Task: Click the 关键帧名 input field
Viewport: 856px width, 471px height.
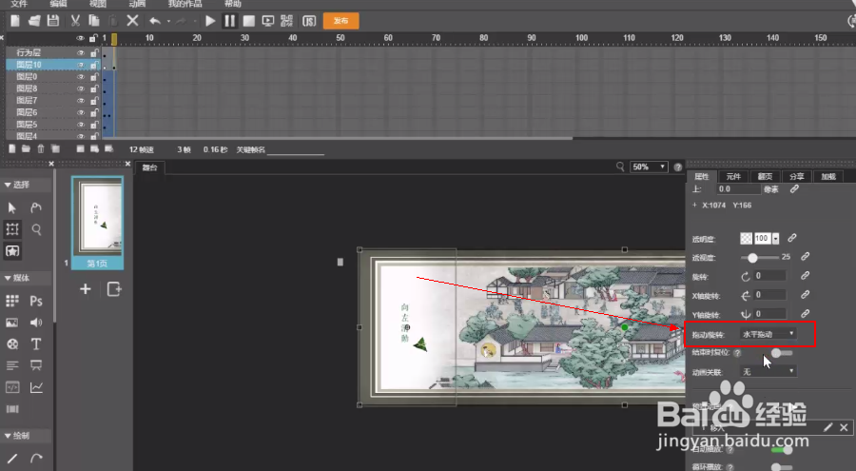Action: 296,149
